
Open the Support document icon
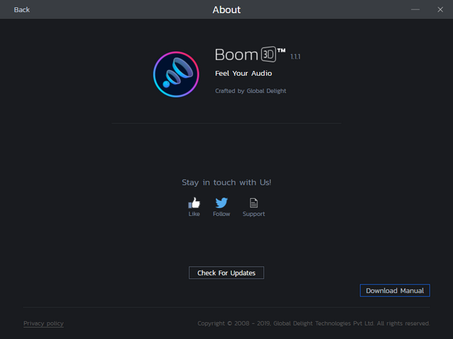253,203
